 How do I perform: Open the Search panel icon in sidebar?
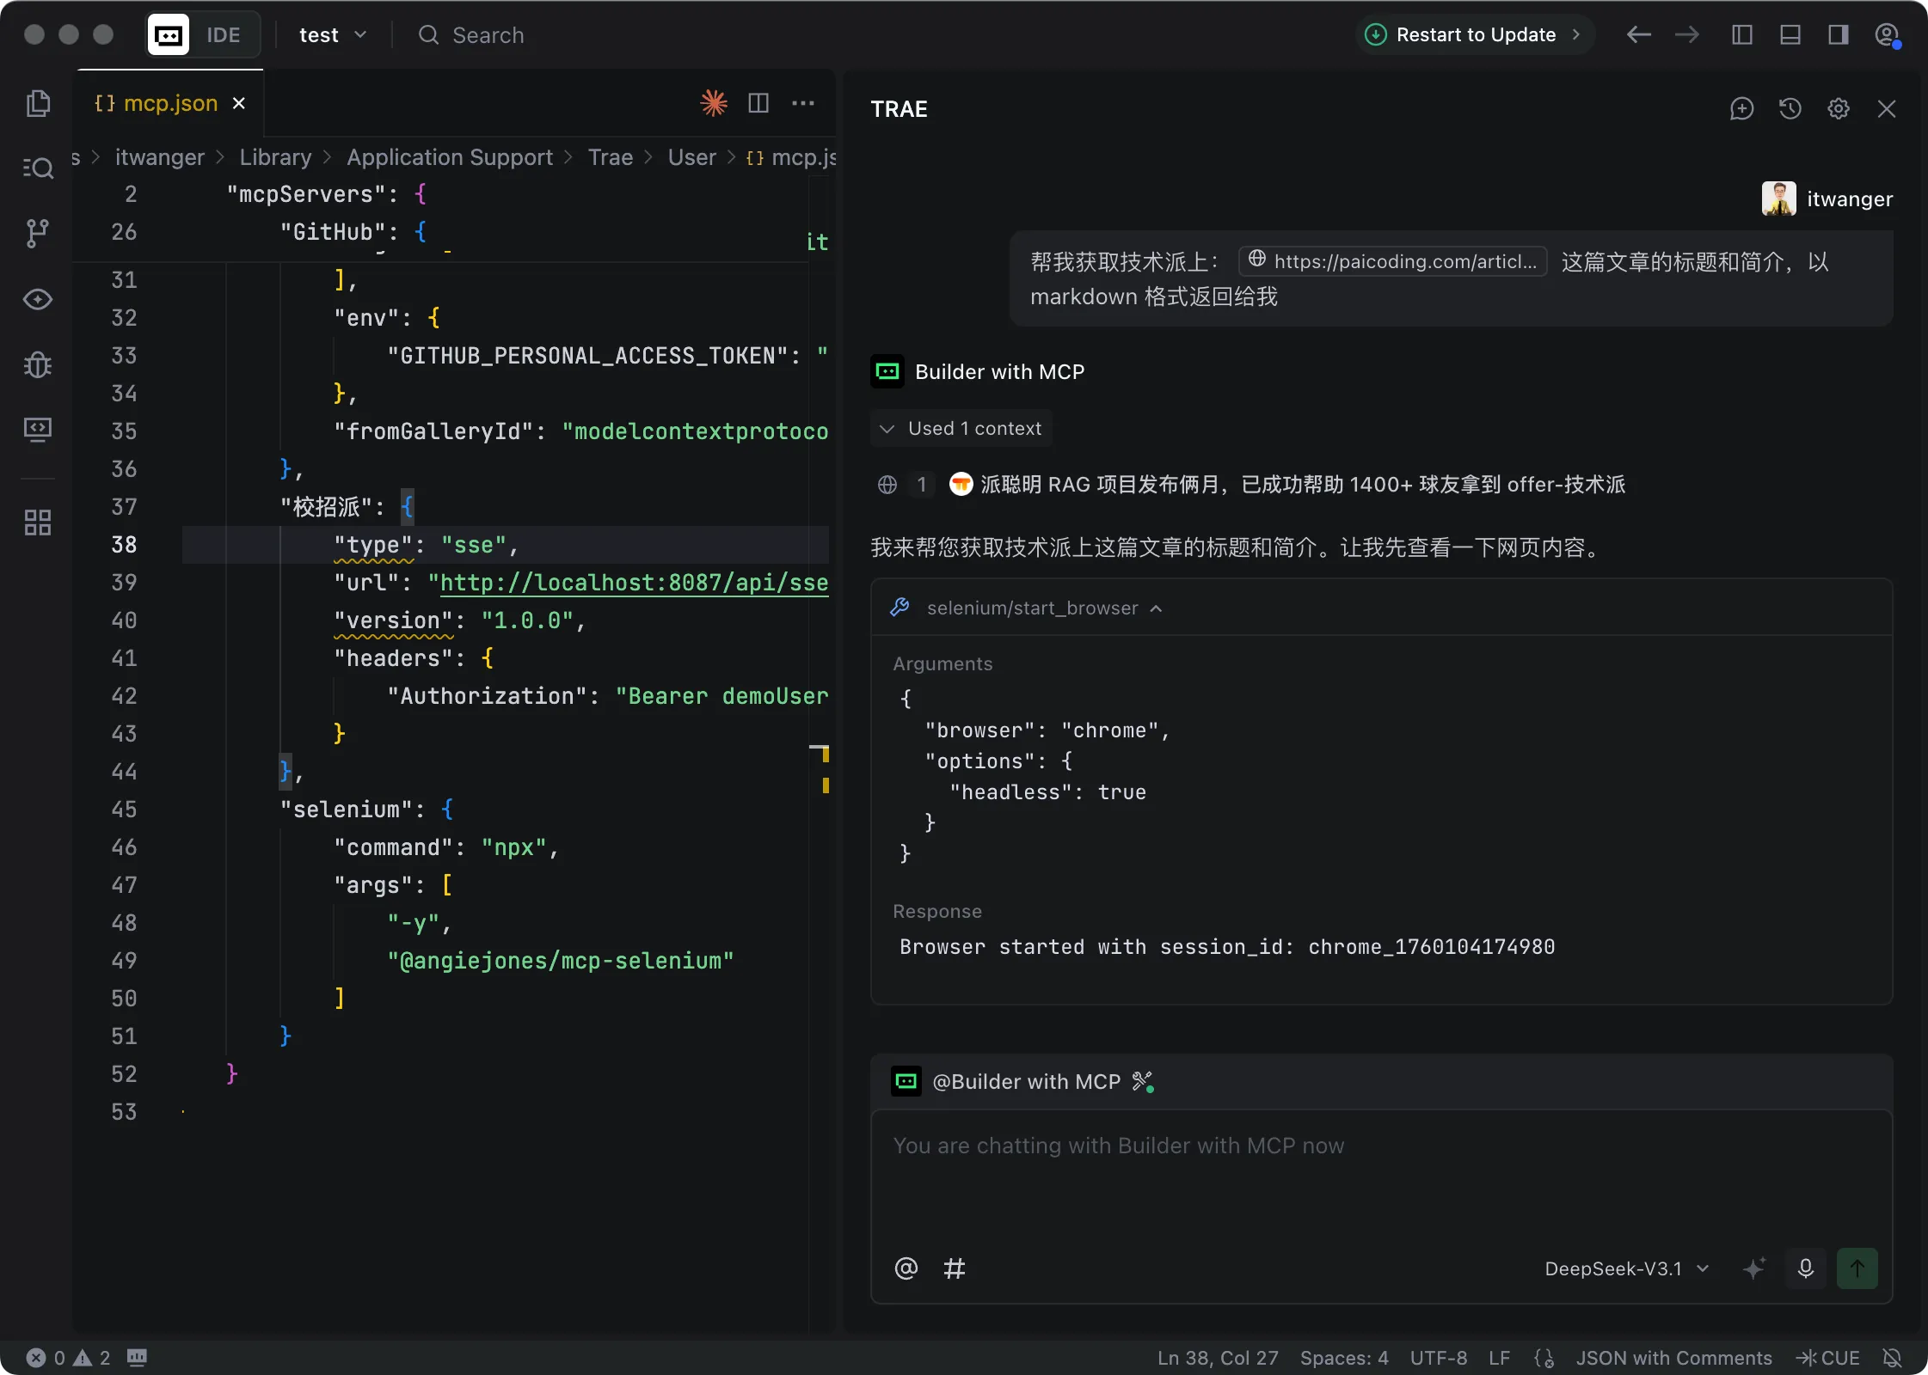pyautogui.click(x=38, y=168)
